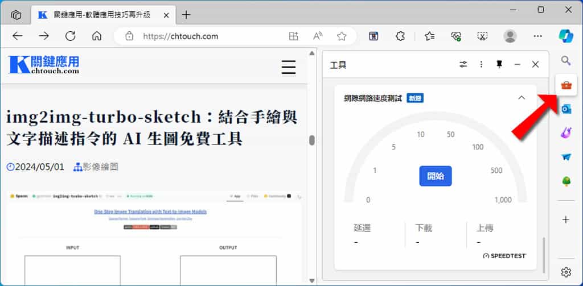Image resolution: width=583 pixels, height=286 pixels.
Task: Click the sidebar search magnifier icon
Action: (566, 60)
